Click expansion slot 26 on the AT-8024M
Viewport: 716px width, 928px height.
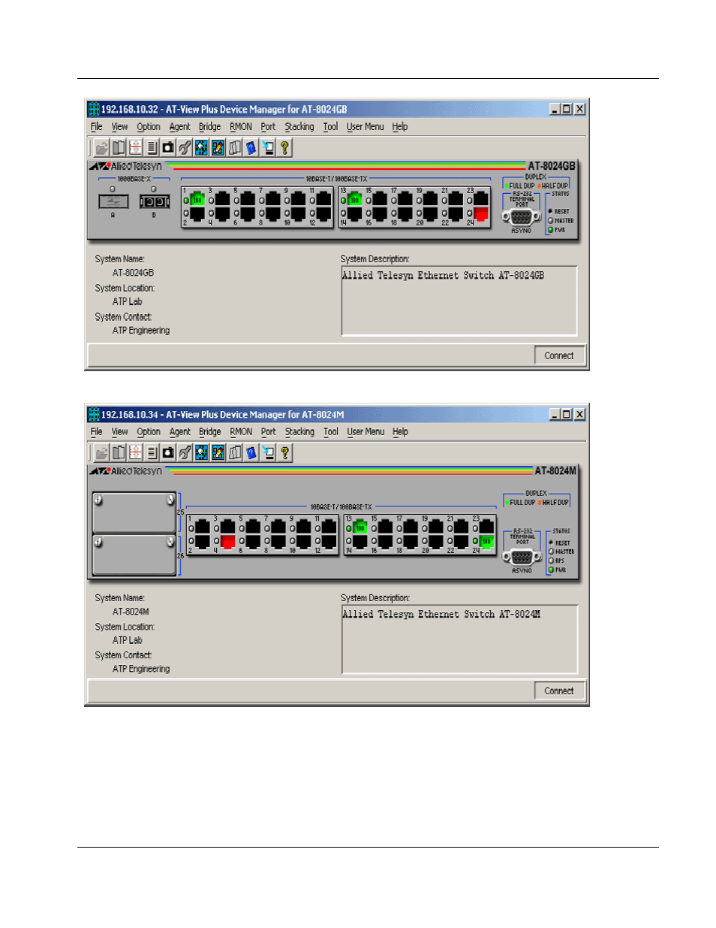[x=134, y=555]
